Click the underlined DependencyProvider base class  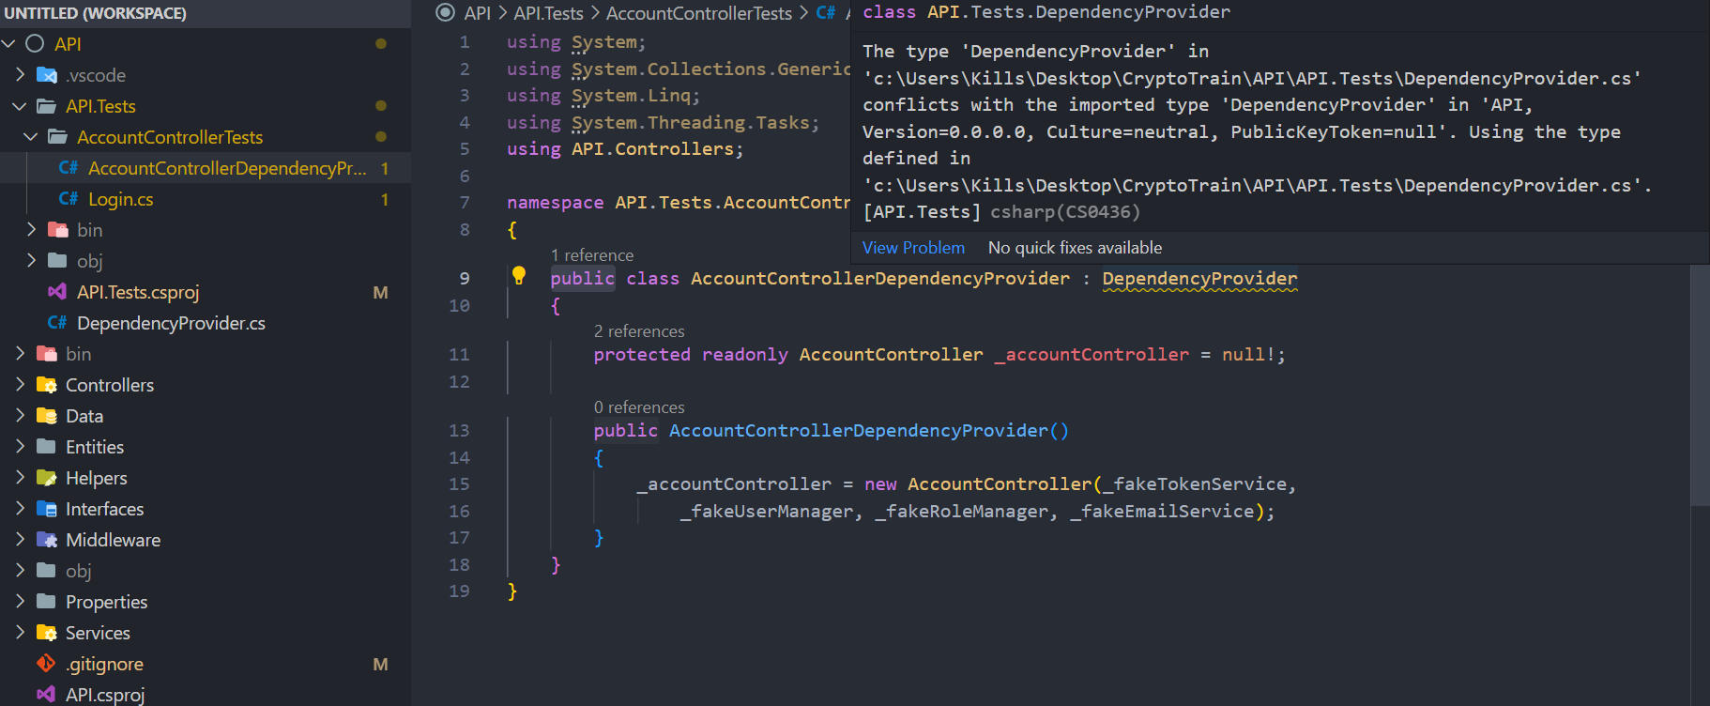coord(1199,279)
